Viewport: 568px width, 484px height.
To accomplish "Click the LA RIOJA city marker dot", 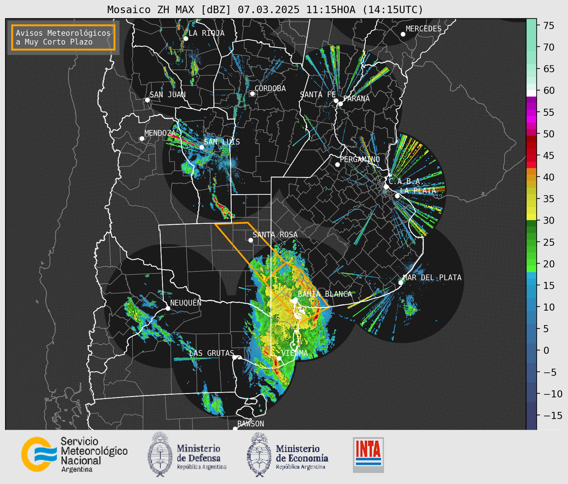I will coord(186,39).
